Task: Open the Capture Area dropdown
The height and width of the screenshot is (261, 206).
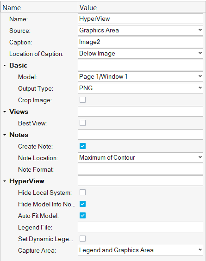Action: pyautogui.click(x=140, y=250)
